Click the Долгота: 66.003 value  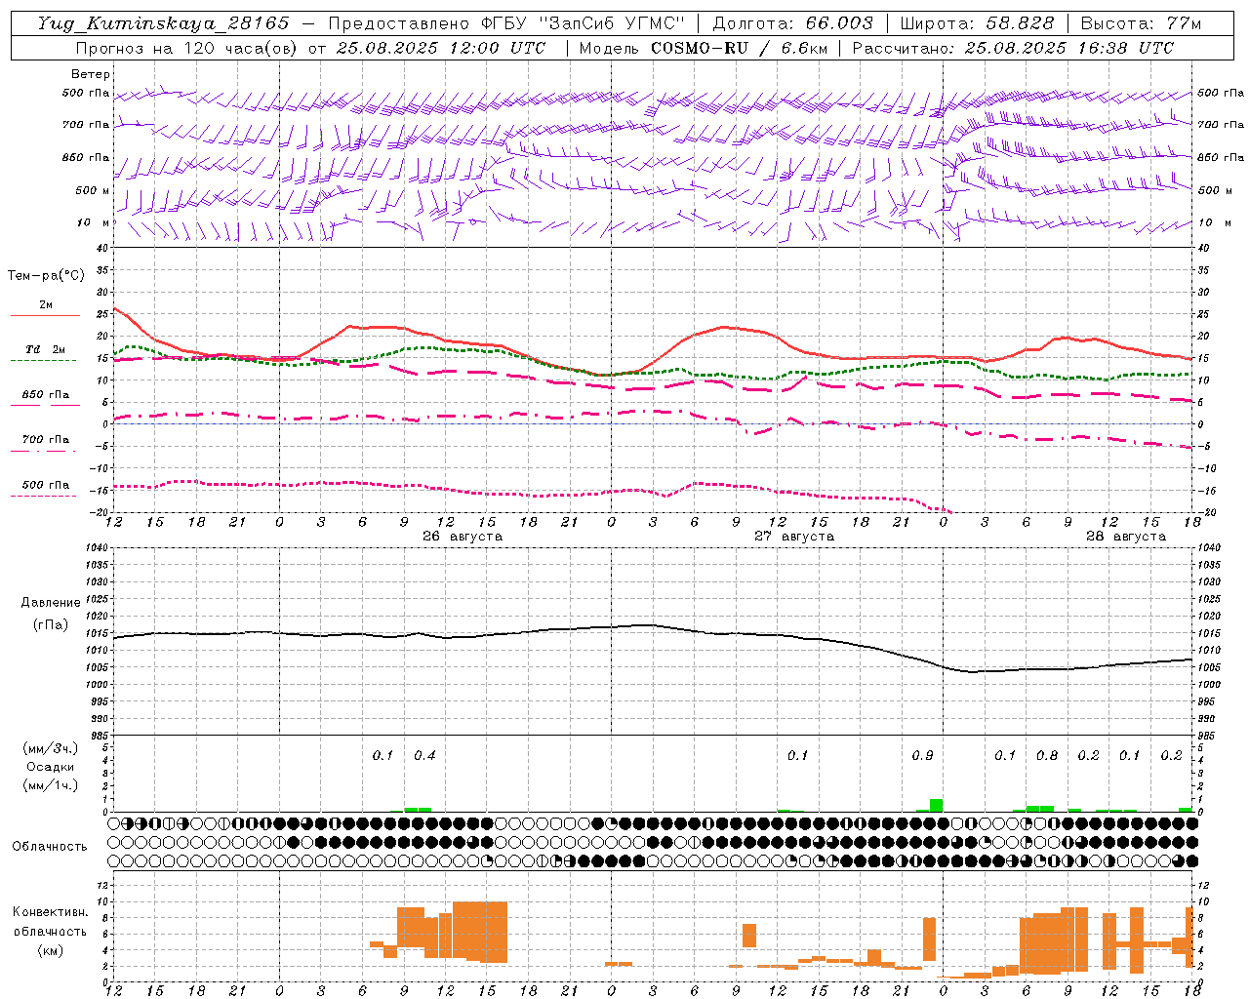(x=793, y=23)
